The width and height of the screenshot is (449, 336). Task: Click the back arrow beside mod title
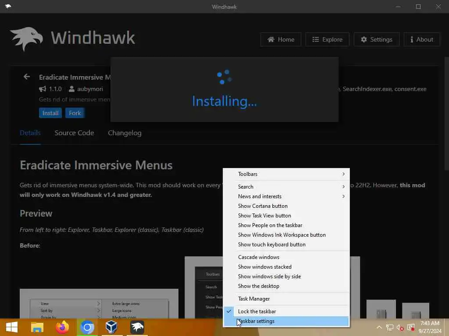[27, 77]
